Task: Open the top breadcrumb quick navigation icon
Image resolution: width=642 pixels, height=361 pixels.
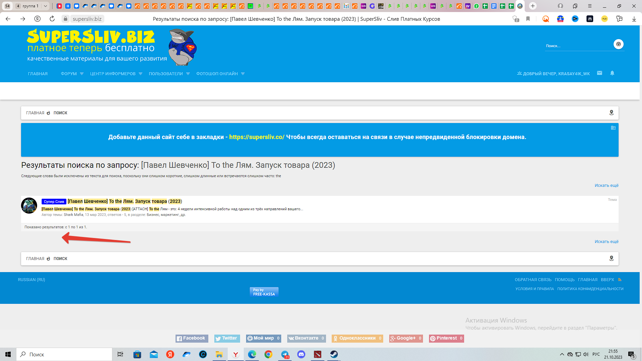Action: [x=612, y=113]
